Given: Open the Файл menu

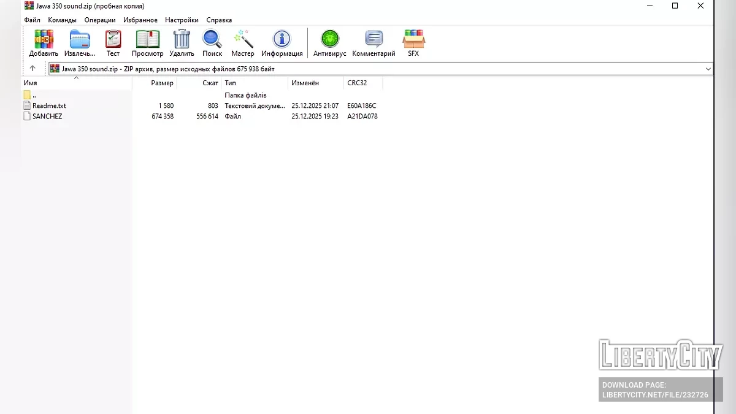Looking at the screenshot, I should (32, 20).
